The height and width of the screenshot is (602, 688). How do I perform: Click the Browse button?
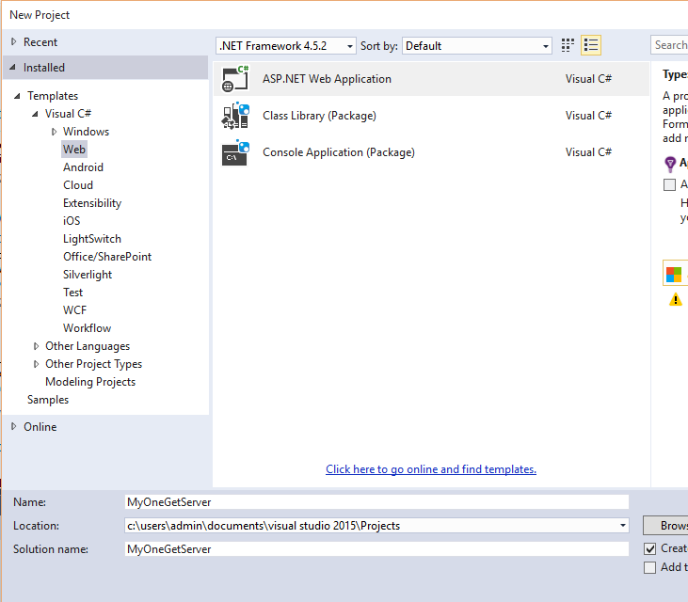pos(665,525)
